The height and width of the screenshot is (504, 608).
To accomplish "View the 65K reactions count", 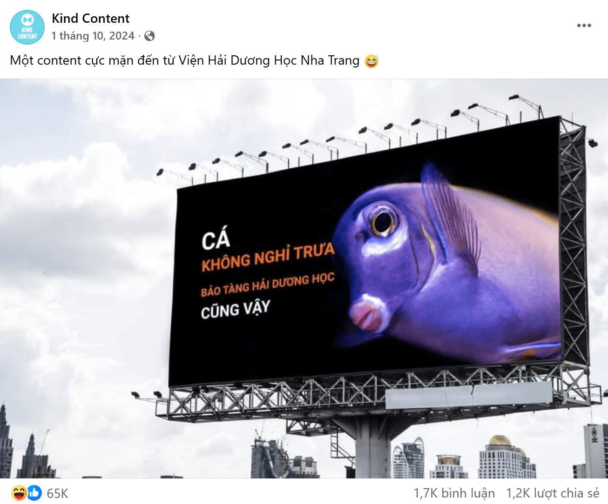I will tap(58, 493).
